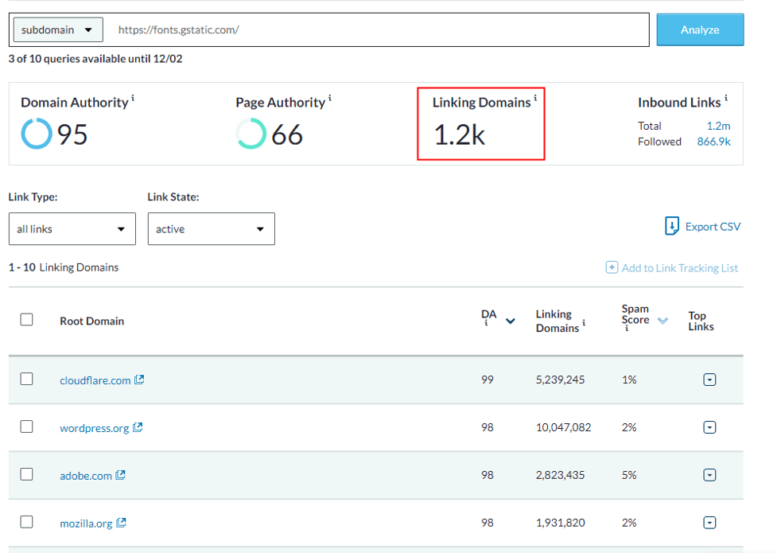
Task: Open the adobe.com domain link
Action: [x=86, y=476]
